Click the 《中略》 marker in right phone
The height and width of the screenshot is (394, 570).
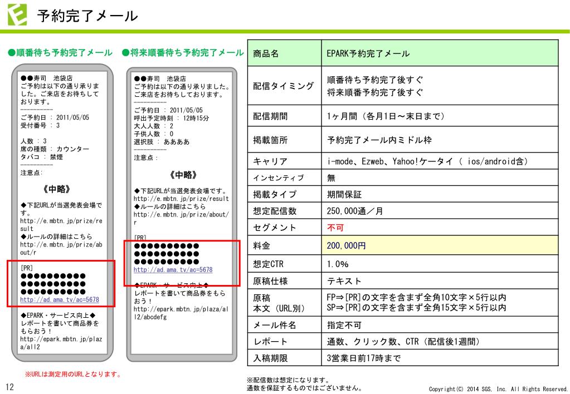click(183, 175)
